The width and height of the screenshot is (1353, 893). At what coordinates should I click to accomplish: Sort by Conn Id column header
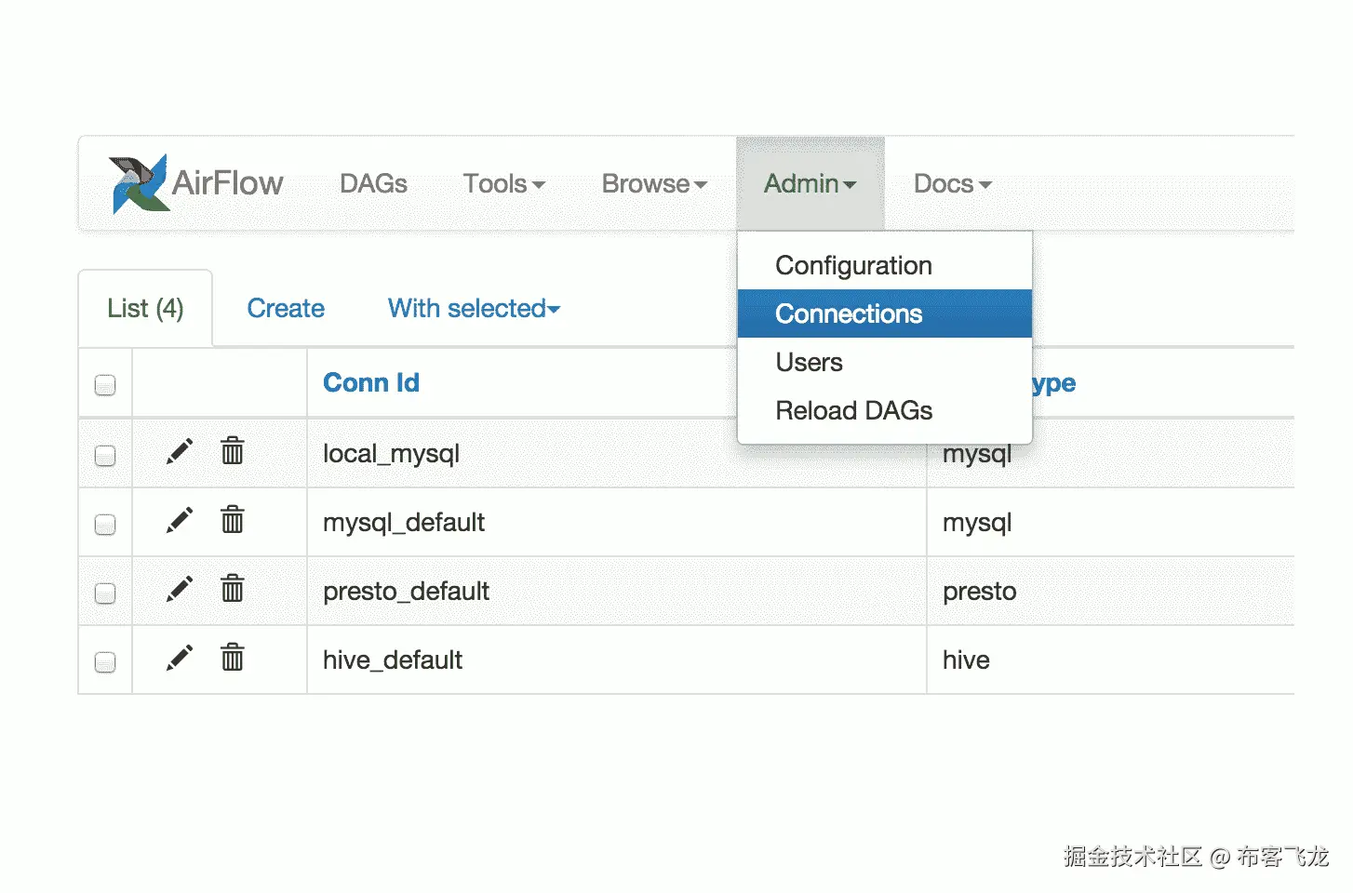tap(371, 383)
